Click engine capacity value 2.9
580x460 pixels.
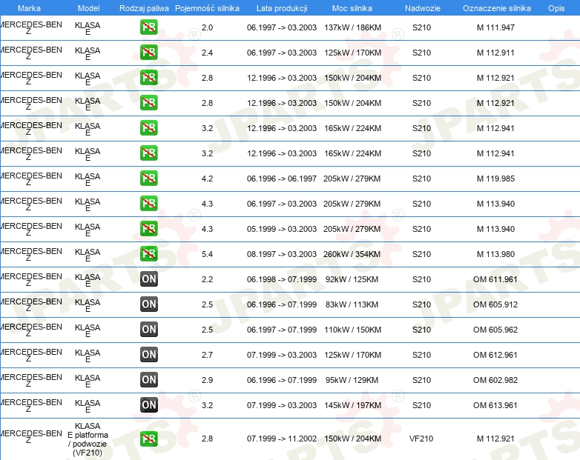[207, 379]
